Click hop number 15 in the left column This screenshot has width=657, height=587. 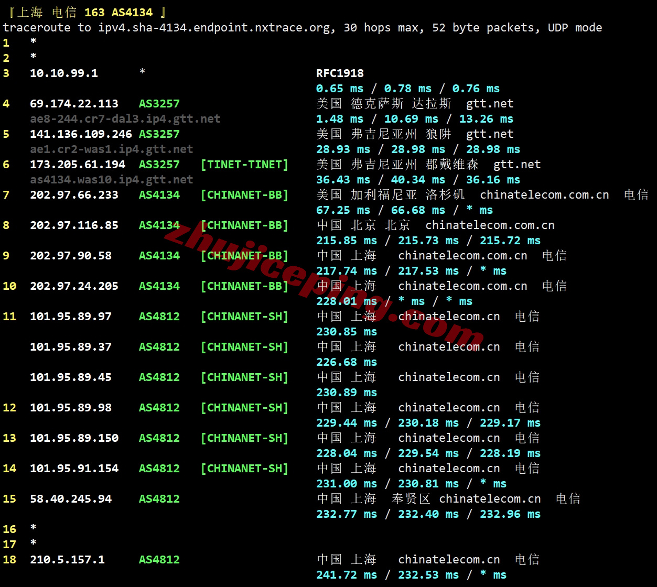pos(9,498)
